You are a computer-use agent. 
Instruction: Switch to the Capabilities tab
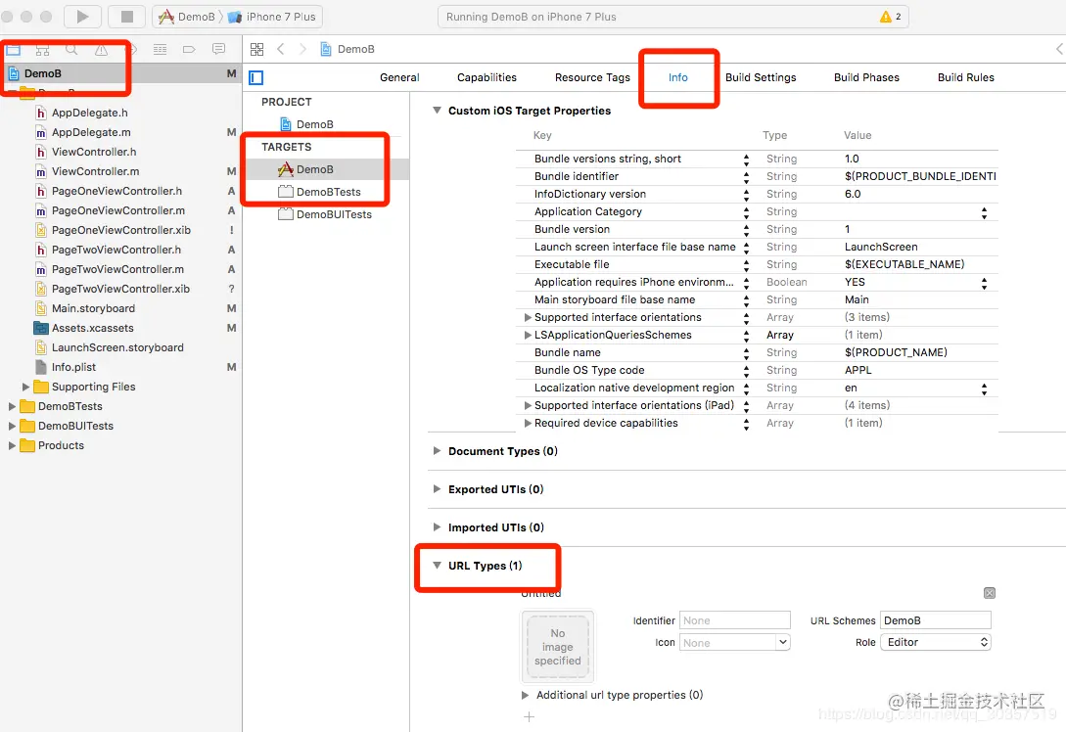tap(487, 77)
